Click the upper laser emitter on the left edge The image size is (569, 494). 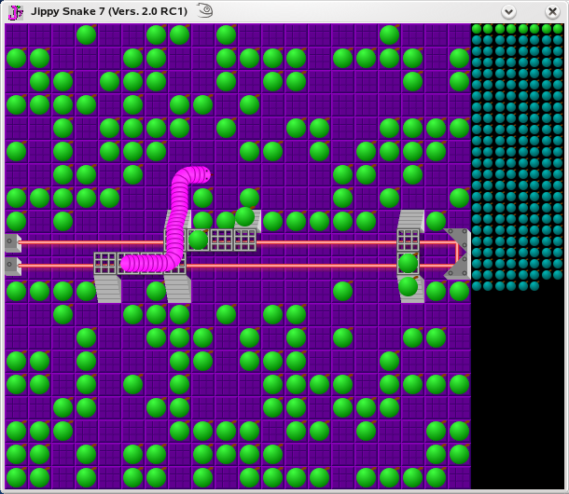tap(13, 242)
